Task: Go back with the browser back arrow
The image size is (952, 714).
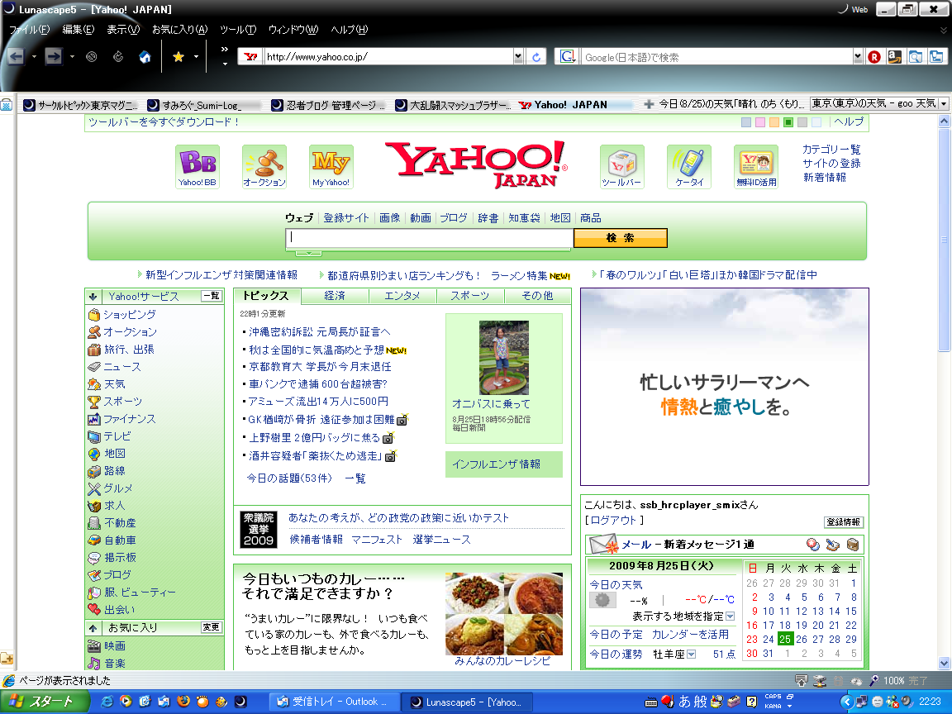Action: (x=16, y=57)
